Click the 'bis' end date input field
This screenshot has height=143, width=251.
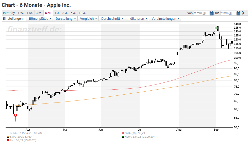pos(228,13)
